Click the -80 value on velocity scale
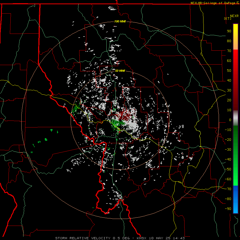240x240 pixels. (x=228, y=199)
